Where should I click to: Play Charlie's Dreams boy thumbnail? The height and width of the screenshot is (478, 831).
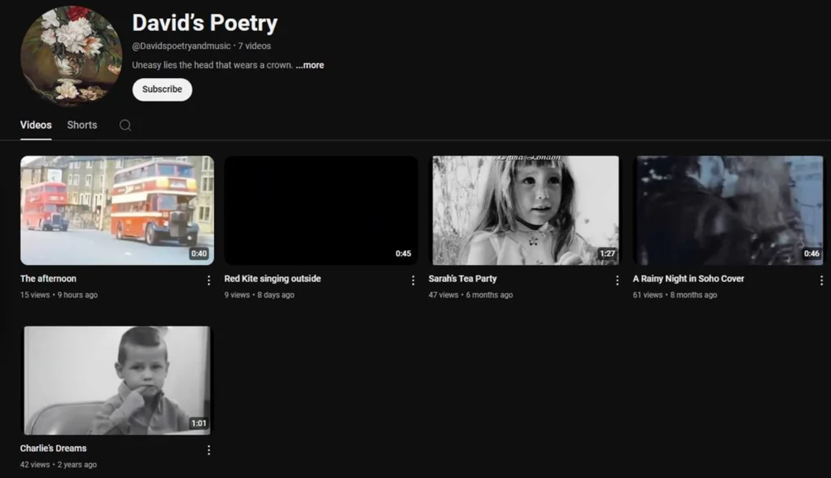(117, 380)
